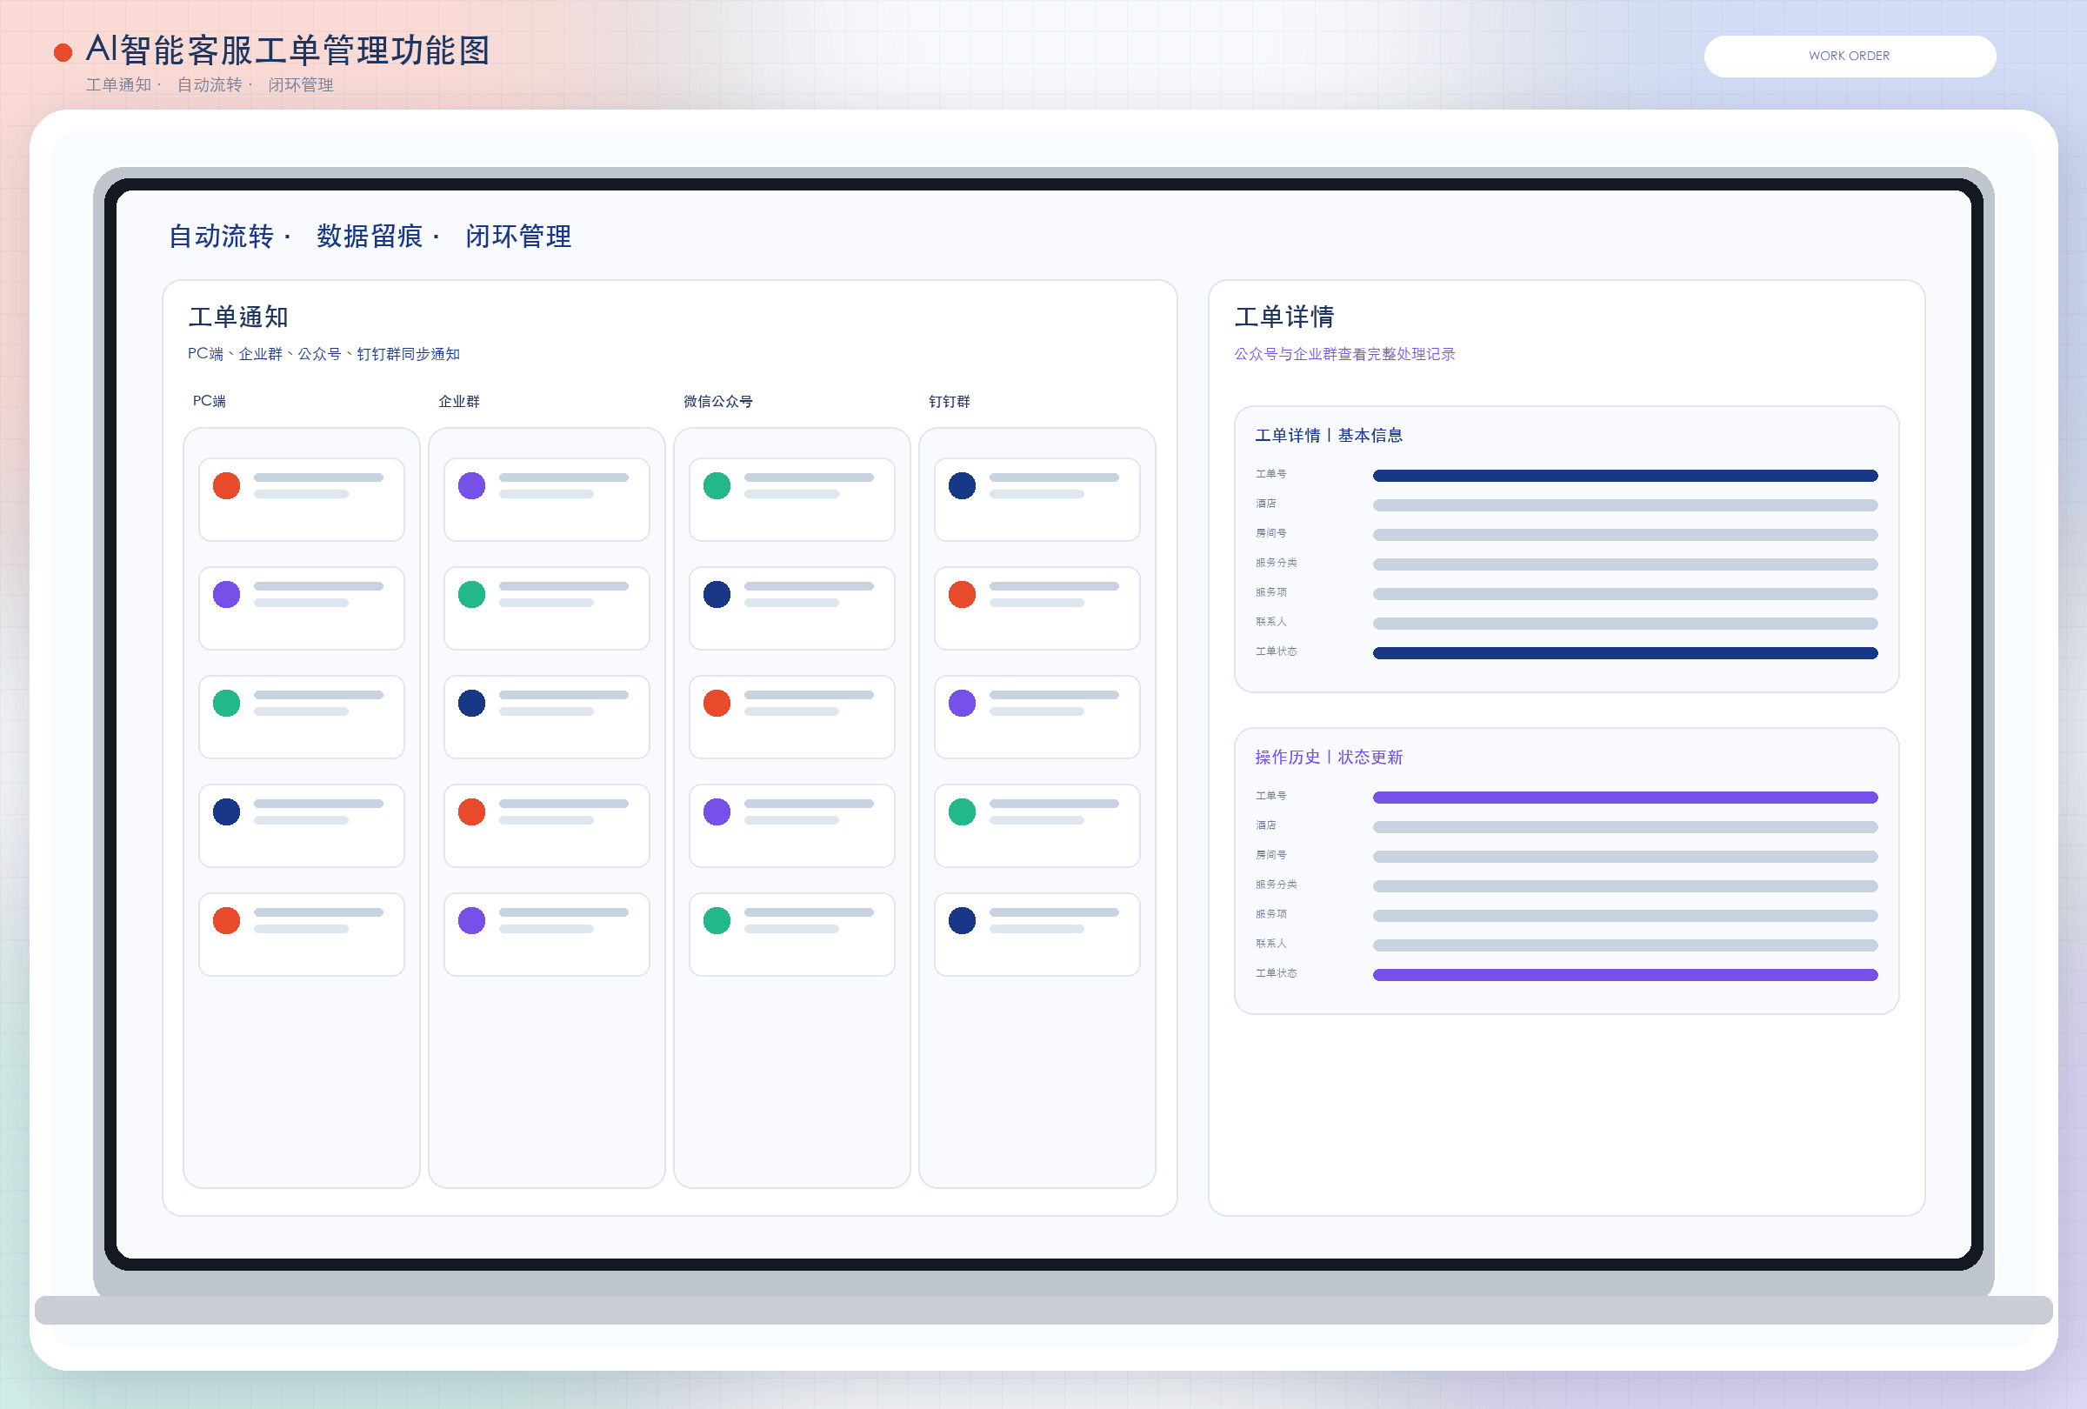Screen dimensions: 2087x1409
Task: Click the 服务分类 field bar in 操作历史
Action: pos(1625,885)
